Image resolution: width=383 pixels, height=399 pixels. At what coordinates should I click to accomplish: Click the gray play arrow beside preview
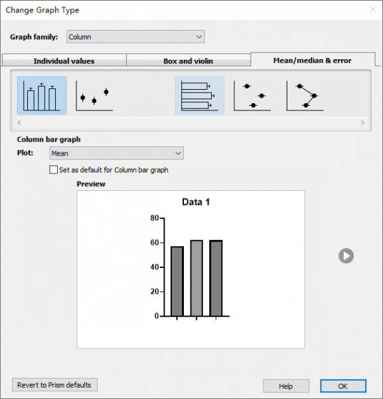click(346, 256)
